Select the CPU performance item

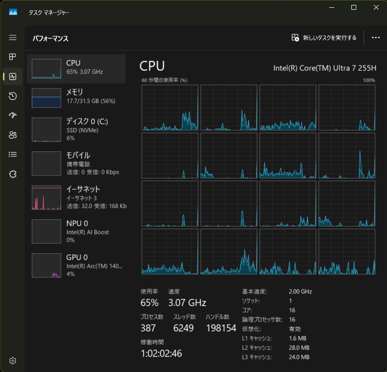coord(76,69)
